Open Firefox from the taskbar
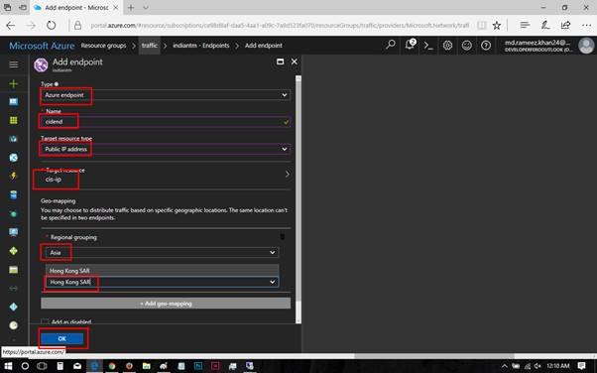This screenshot has height=373, width=597. click(129, 366)
